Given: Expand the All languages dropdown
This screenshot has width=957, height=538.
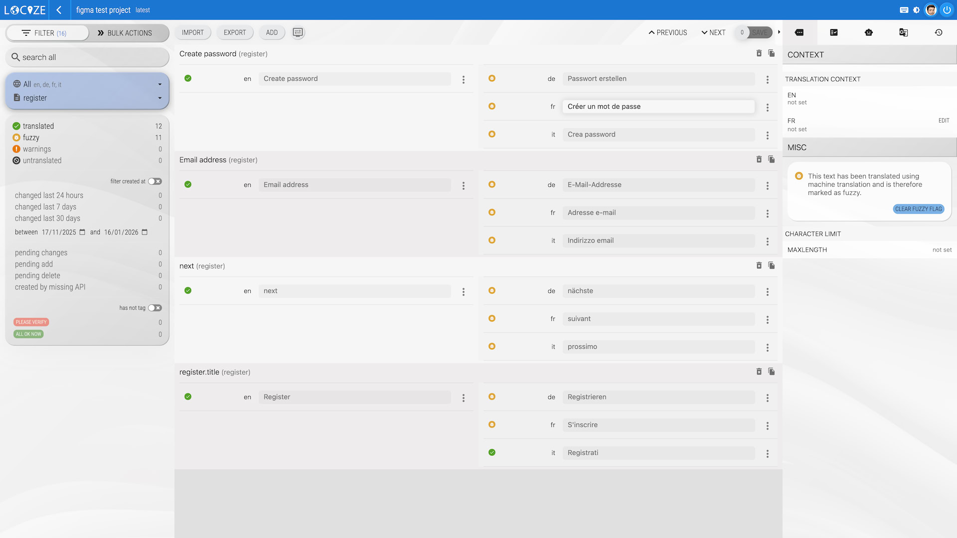Looking at the screenshot, I should (159, 85).
